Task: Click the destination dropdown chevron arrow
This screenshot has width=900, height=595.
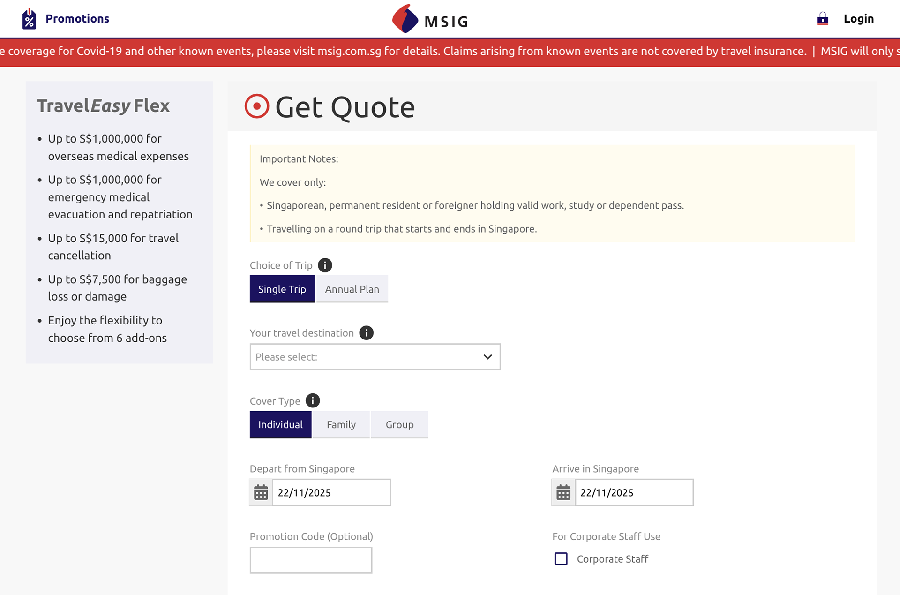Action: click(x=487, y=357)
